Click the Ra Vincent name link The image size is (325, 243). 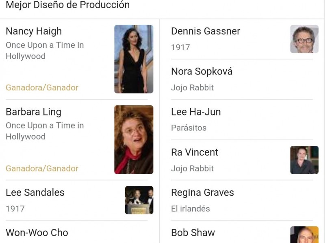click(195, 152)
